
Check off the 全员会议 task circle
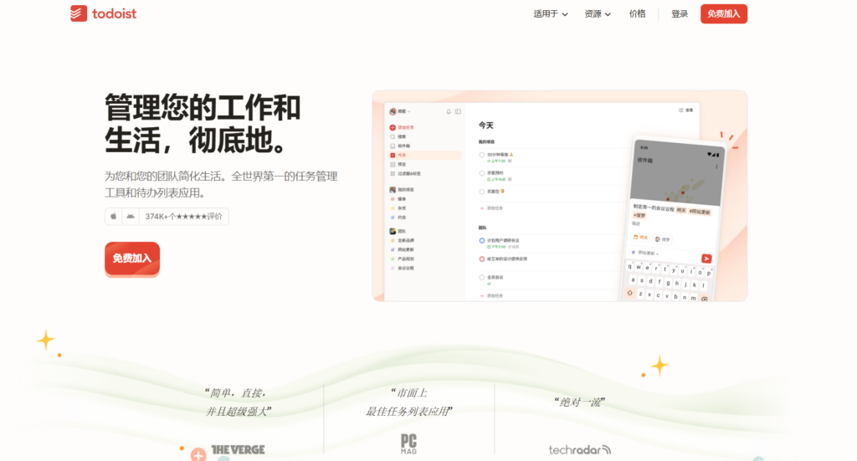[481, 278]
